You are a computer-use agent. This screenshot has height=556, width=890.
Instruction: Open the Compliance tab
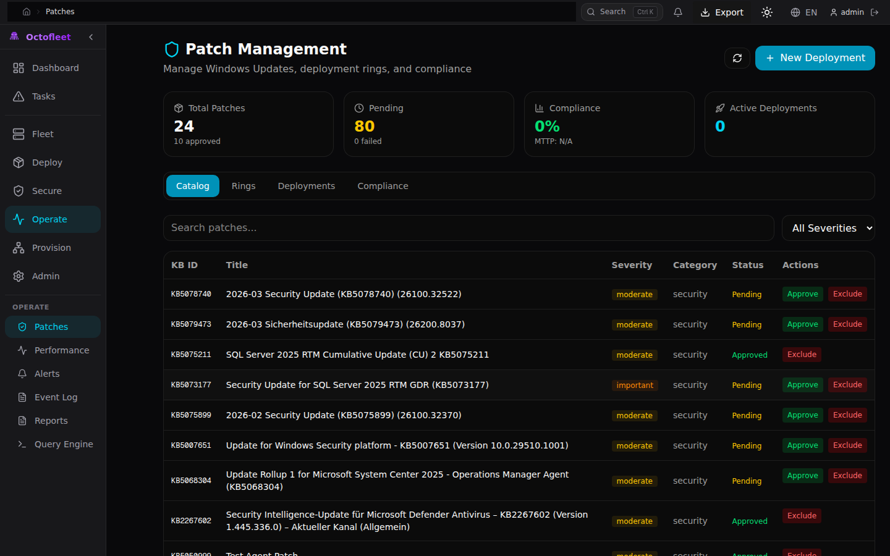pyautogui.click(x=383, y=185)
